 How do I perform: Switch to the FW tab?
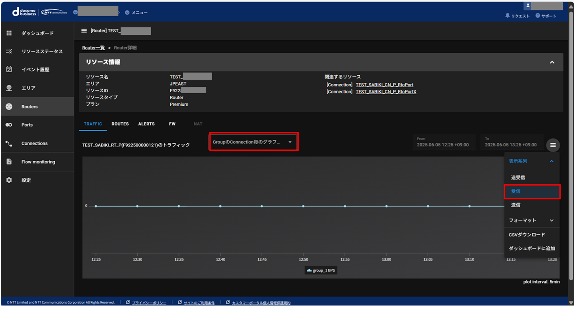[172, 124]
